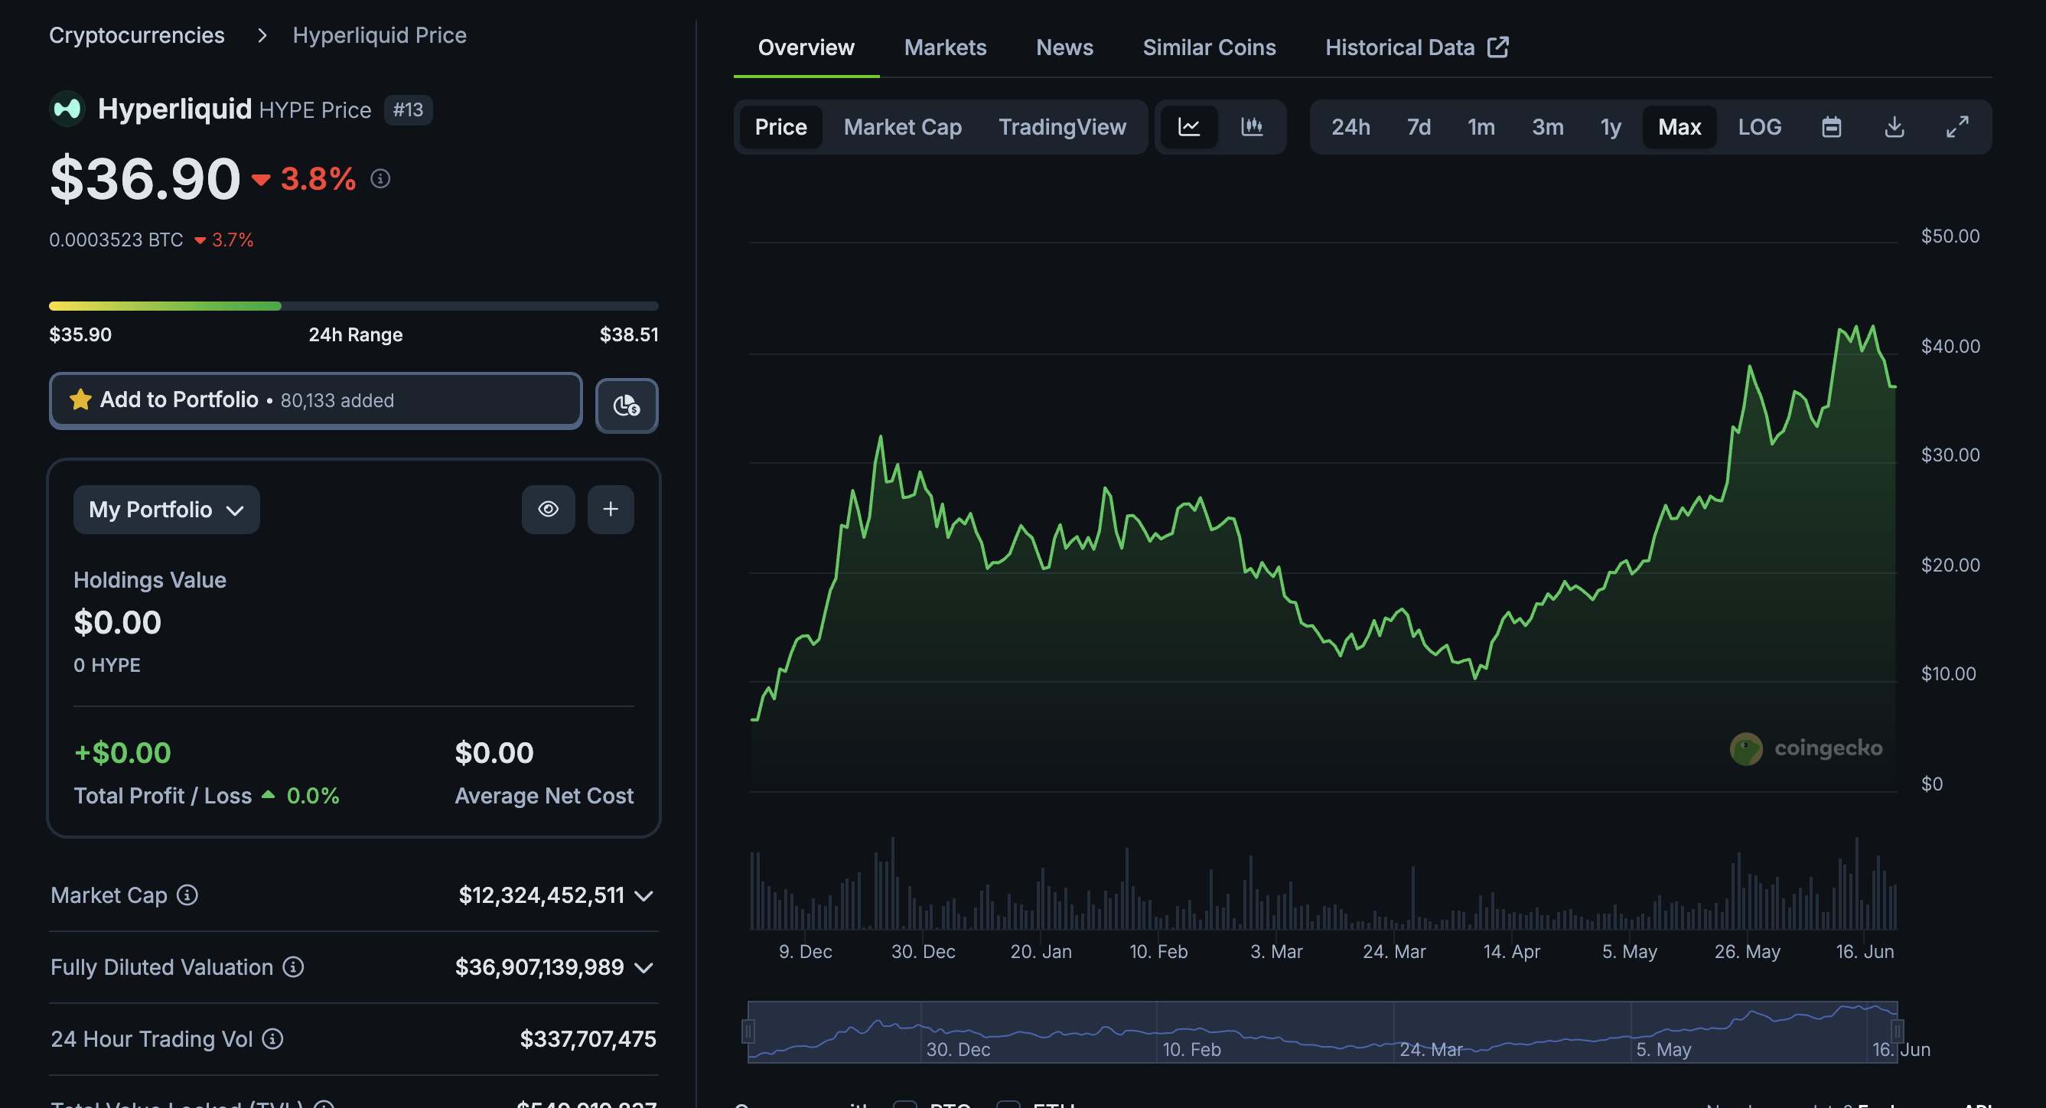Viewport: 2046px width, 1108px height.
Task: Open the calendar date range picker
Action: click(x=1831, y=127)
